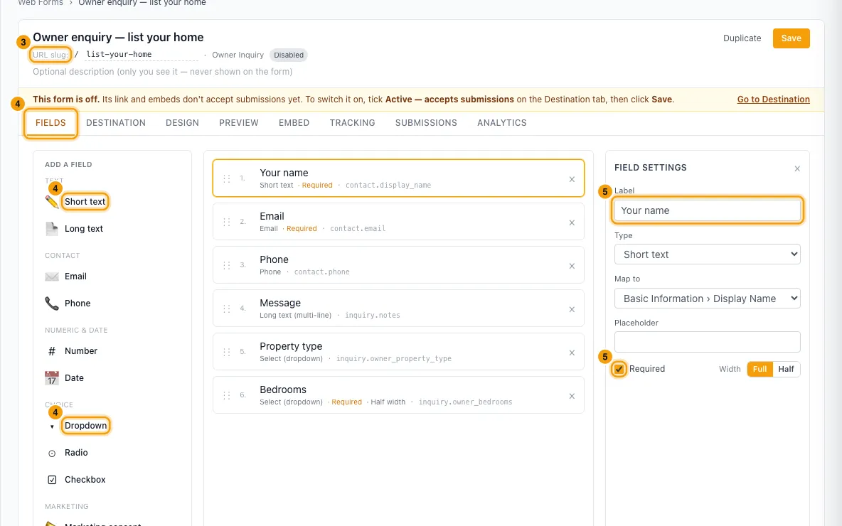Open the Design tab

[x=182, y=123]
